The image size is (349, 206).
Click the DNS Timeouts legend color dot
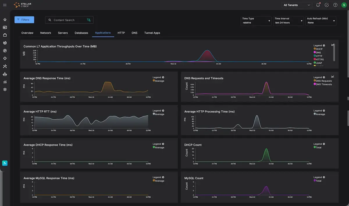coord(315,84)
